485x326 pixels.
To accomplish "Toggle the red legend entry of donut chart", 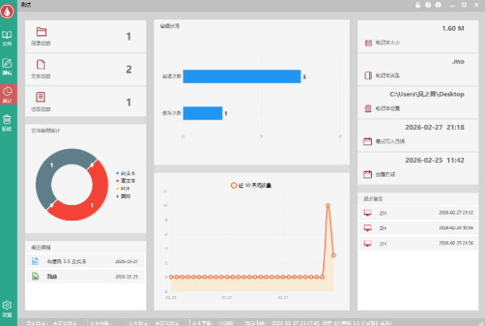I will click(125, 181).
